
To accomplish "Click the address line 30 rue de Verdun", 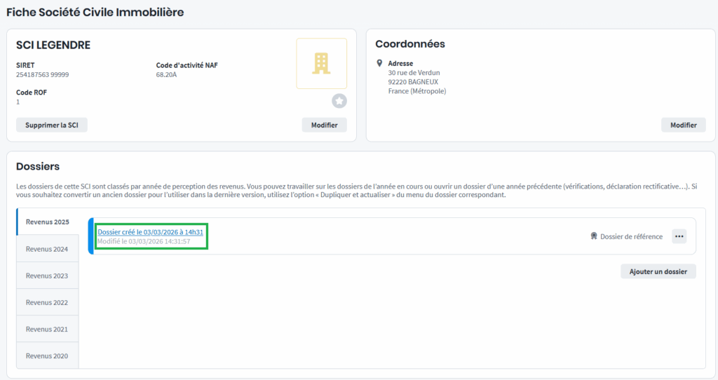I will [x=414, y=73].
